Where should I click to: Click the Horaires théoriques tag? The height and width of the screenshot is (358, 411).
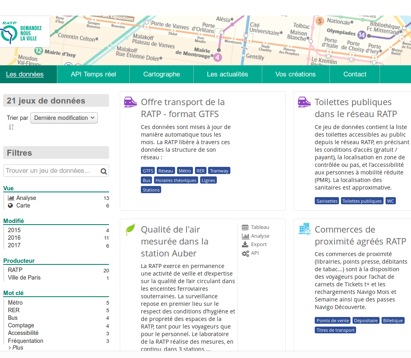176,180
